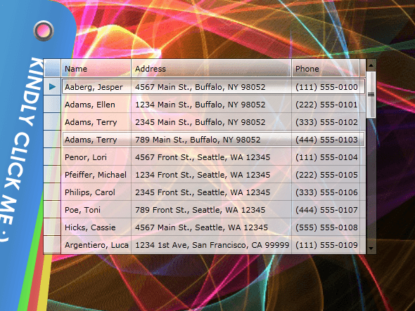Click the select-all corner header cell
Screen dimensions: 415x311
coord(52,68)
